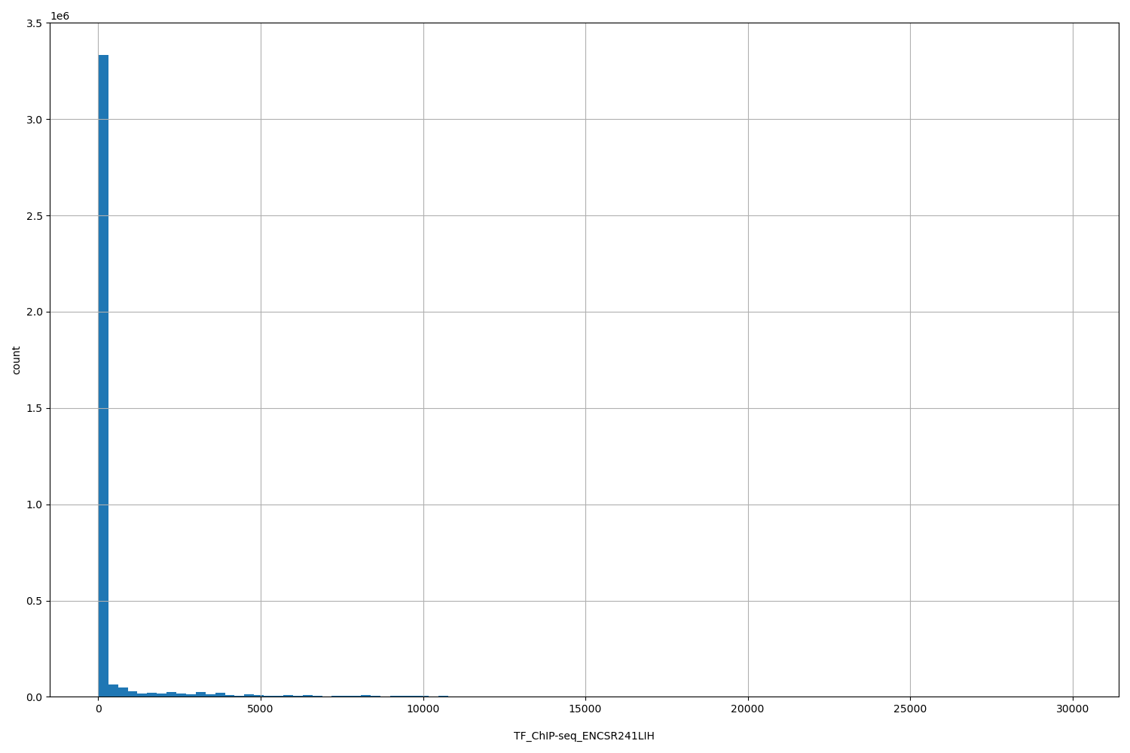Click the horizontal gridline at 2.0

pos(527,312)
